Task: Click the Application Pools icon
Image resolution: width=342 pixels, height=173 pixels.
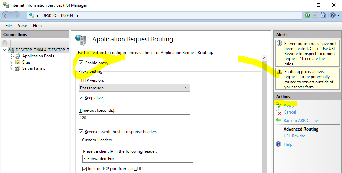Action: tap(18, 56)
